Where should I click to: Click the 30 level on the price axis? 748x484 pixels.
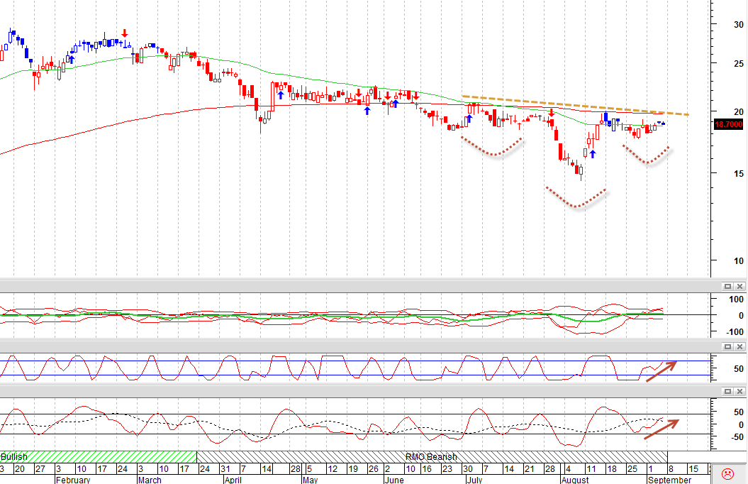(739, 24)
